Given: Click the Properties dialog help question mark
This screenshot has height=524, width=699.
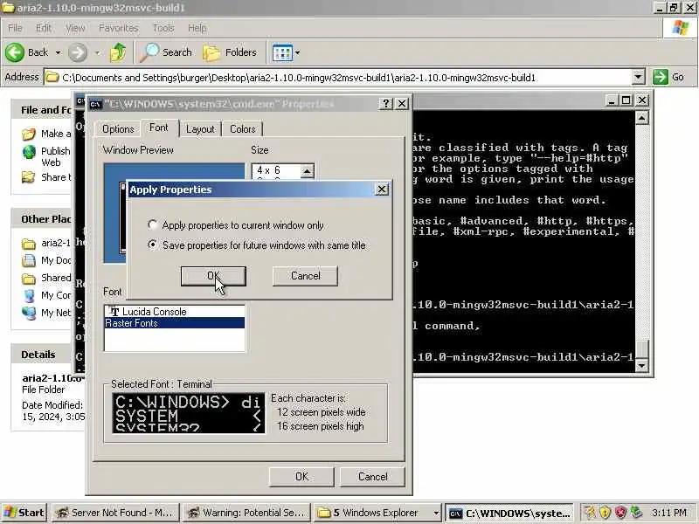Looking at the screenshot, I should (x=385, y=104).
